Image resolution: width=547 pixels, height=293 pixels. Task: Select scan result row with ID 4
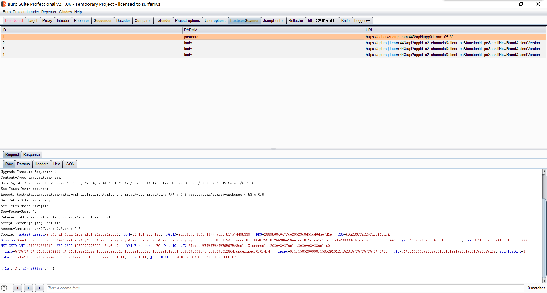(273, 55)
